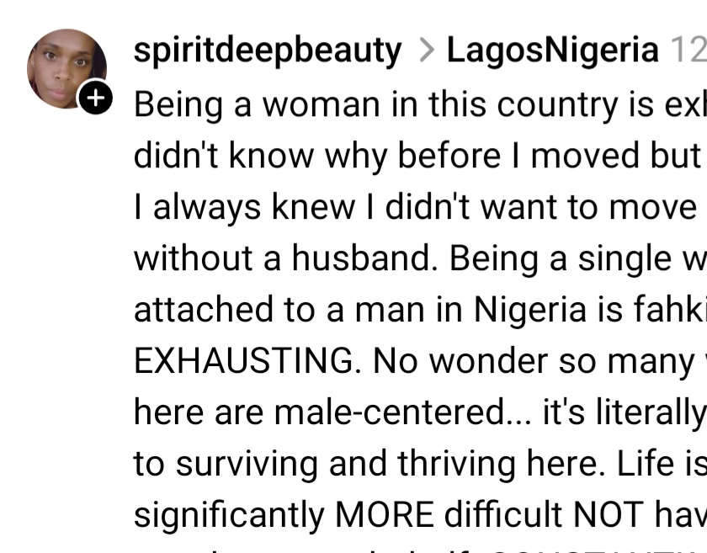Screen dimensions: 707x553
Task: Click the phrase 'here are male-centered...'
Action: [332, 412]
